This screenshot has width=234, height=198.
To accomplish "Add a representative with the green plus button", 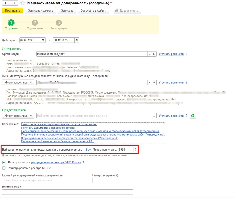I will [x=193, y=115].
